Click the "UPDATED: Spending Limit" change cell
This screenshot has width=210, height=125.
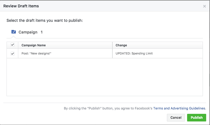pyautogui.click(x=134, y=53)
